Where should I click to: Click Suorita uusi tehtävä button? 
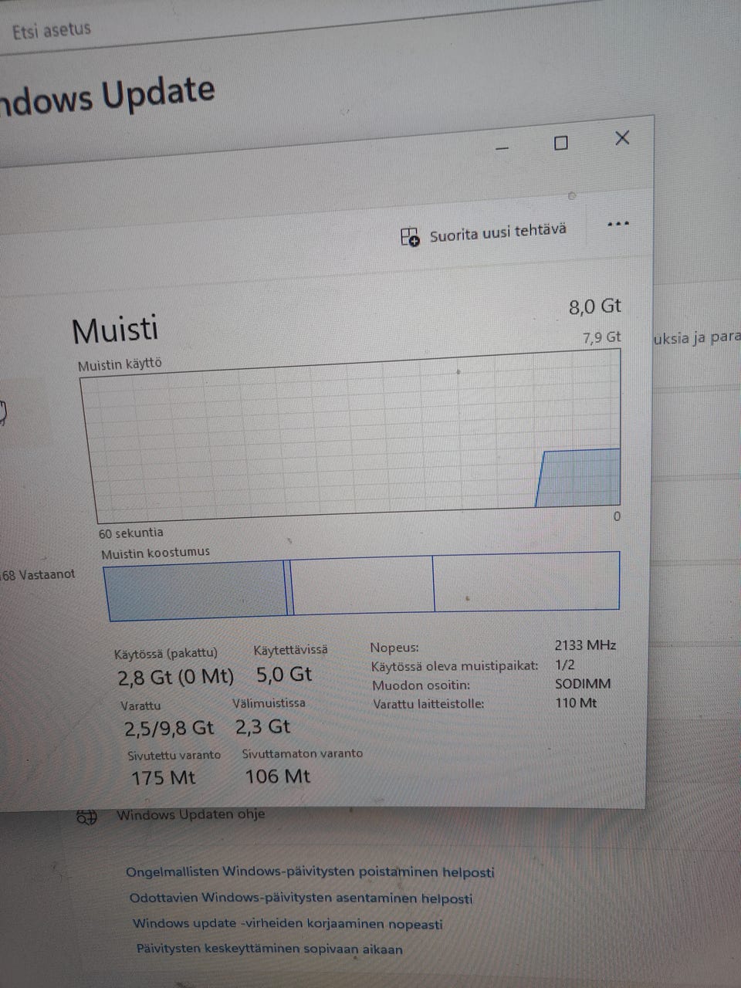click(x=484, y=233)
